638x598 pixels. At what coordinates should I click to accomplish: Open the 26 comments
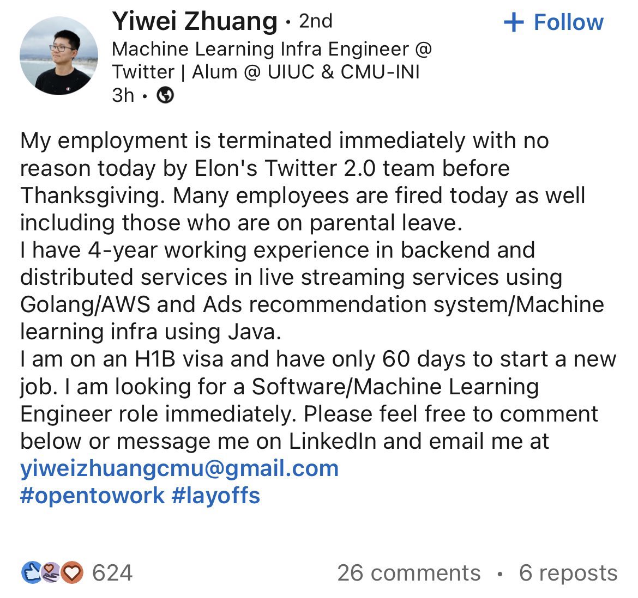(409, 573)
